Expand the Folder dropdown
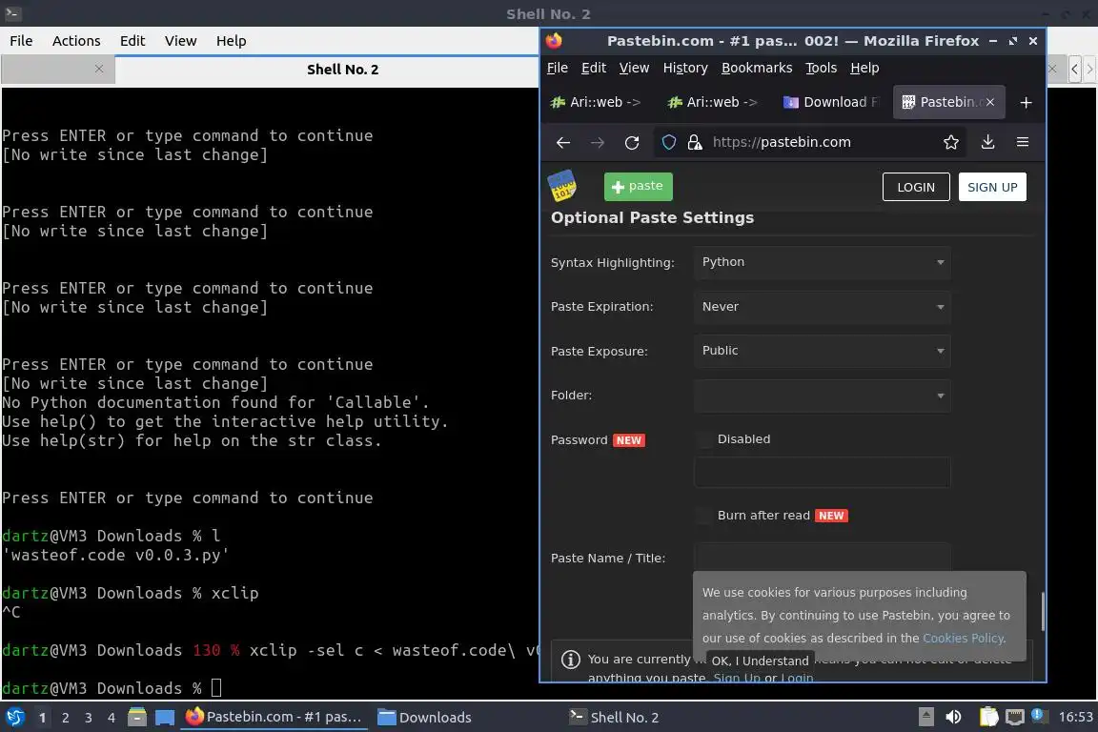 pos(823,396)
